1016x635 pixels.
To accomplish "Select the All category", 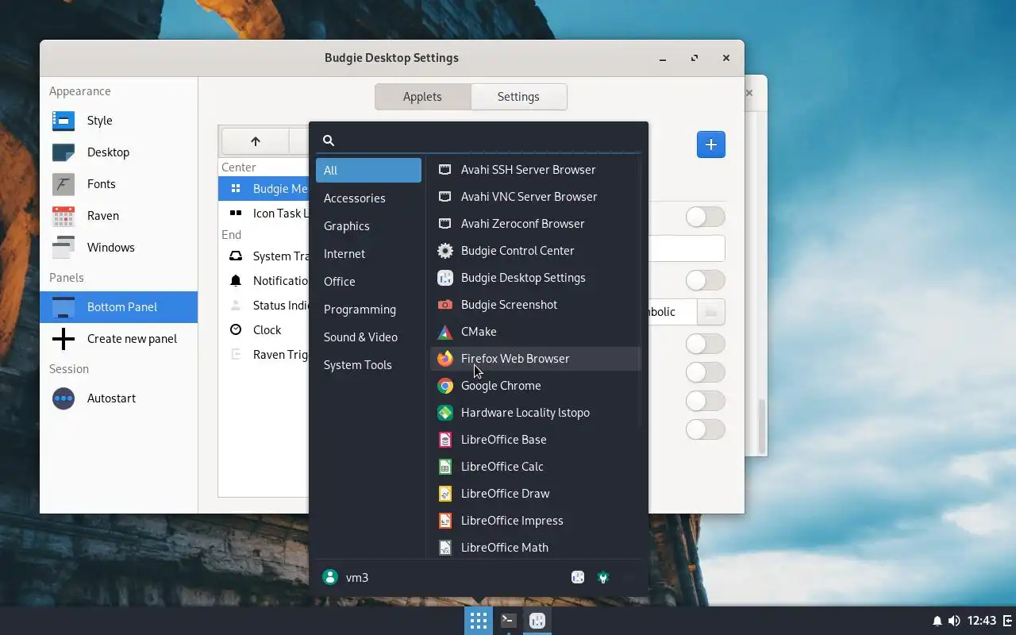I will click(x=368, y=171).
